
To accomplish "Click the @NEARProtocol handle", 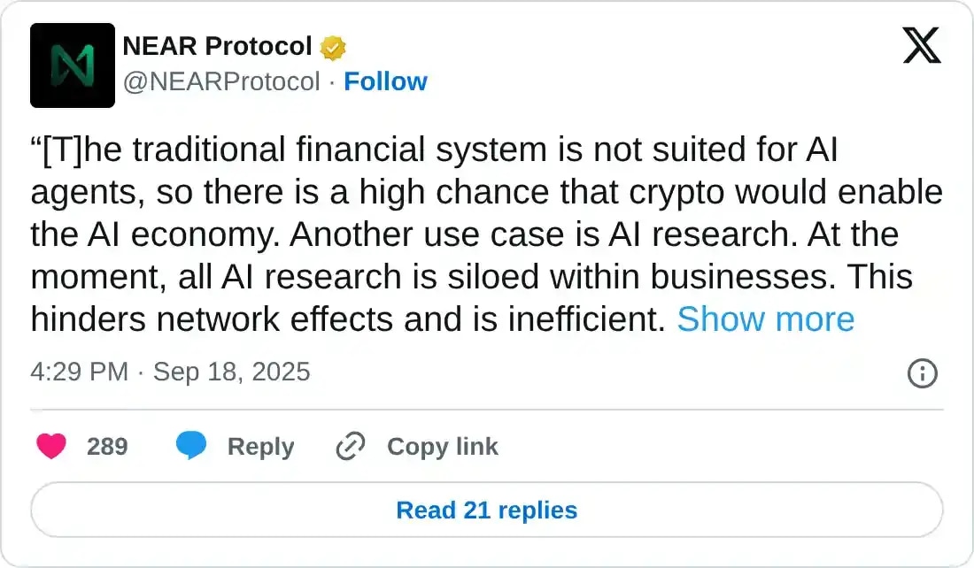I will click(x=220, y=81).
